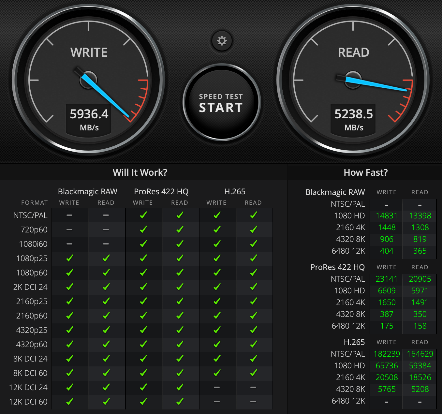Click H.265 2160 4K write value 20508
The width and height of the screenshot is (442, 414).
[387, 377]
